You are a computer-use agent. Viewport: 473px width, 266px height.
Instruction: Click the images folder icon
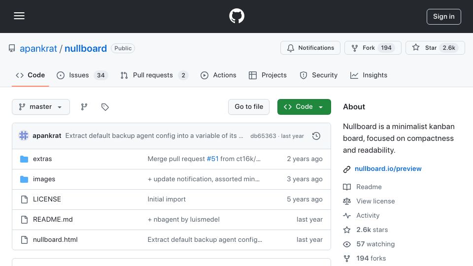pos(24,179)
